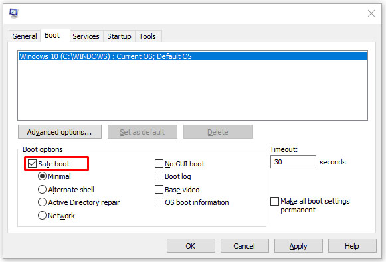Close the System Configuration dialog
The image size is (386, 262).
[x=371, y=13]
